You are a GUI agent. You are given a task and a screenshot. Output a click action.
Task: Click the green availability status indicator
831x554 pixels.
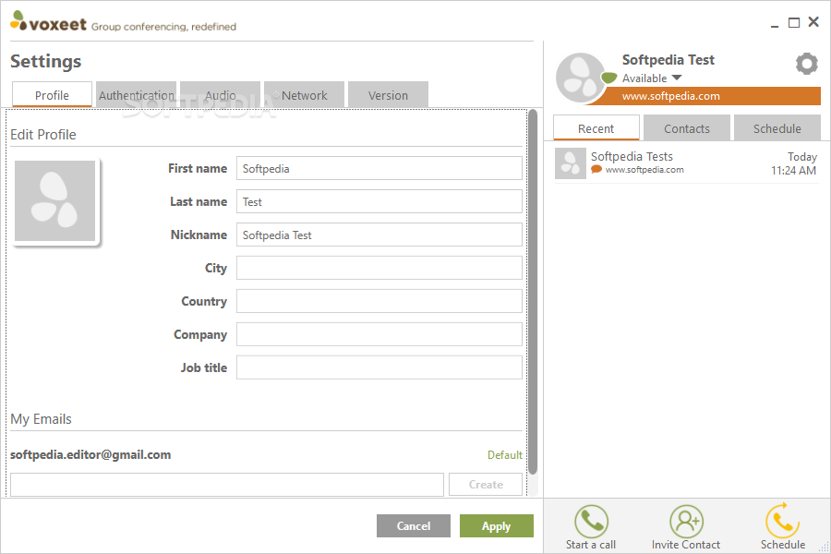point(609,78)
